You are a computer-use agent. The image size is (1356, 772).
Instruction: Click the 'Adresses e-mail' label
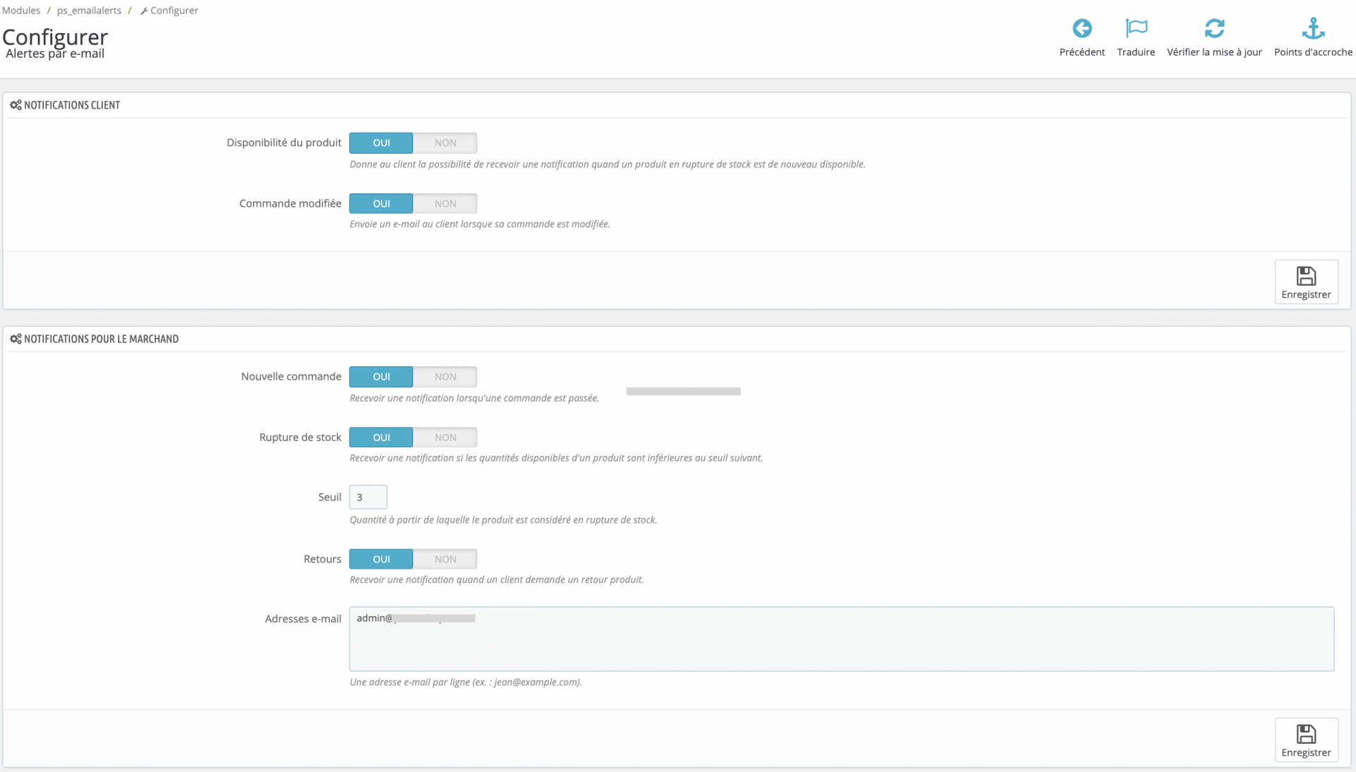[303, 619]
